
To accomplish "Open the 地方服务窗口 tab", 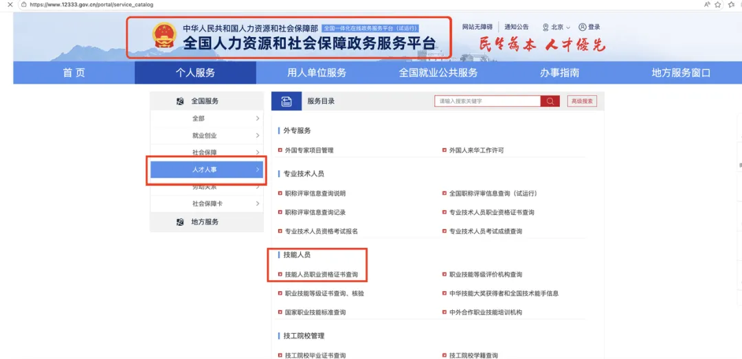I will pos(681,73).
